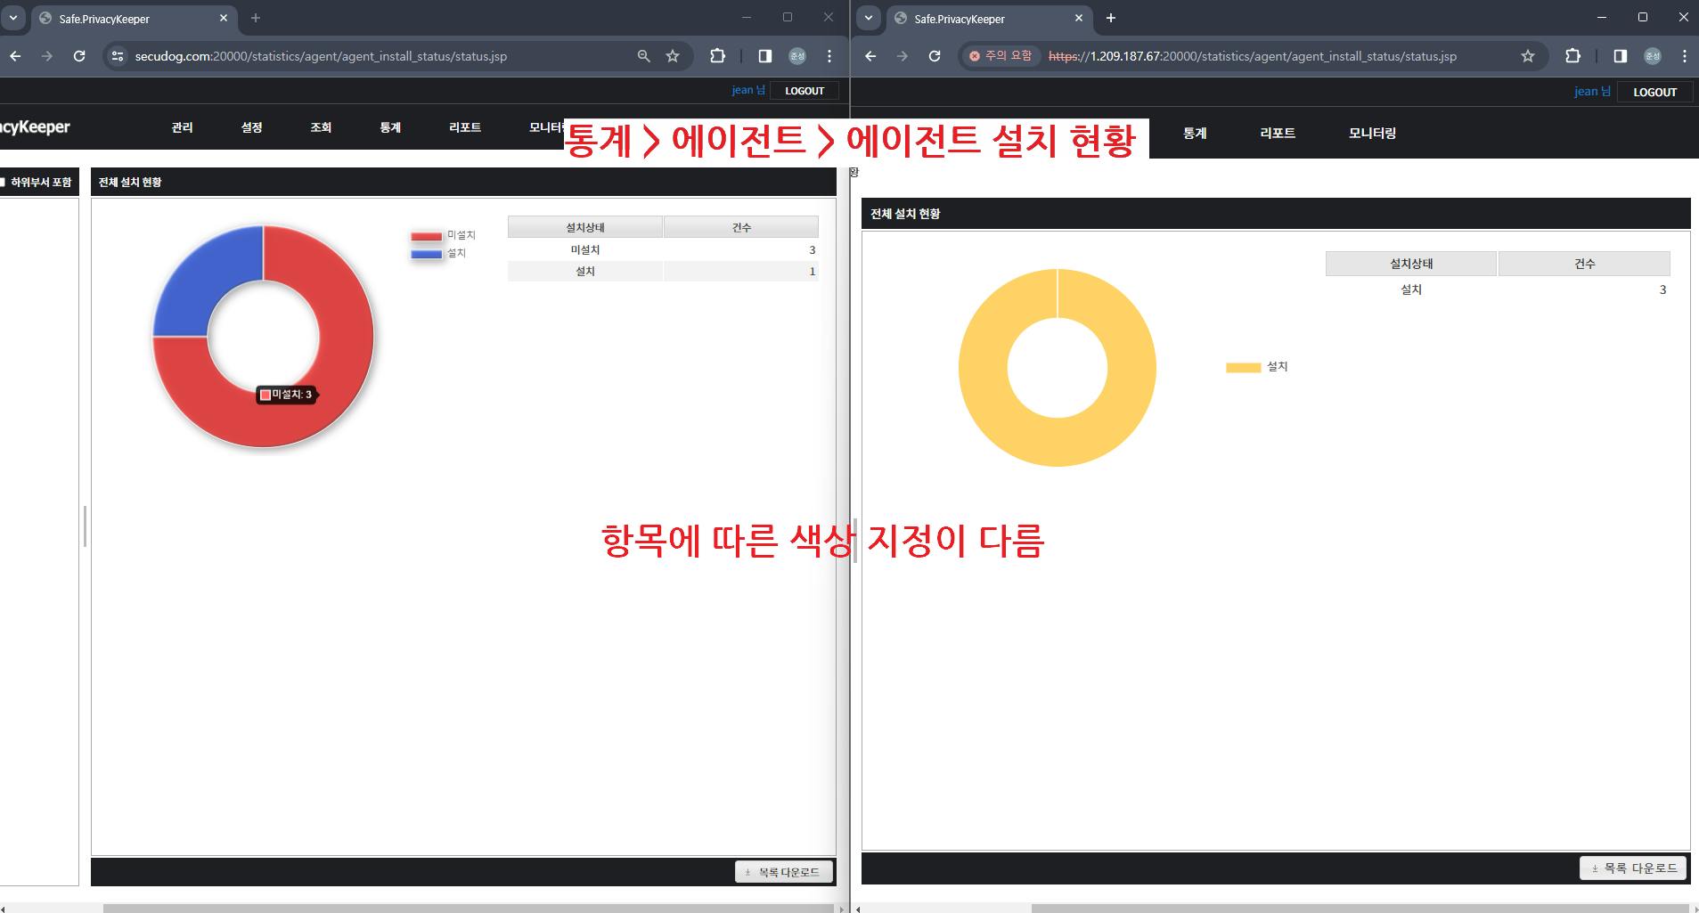
Task: Click the blue 설치 legend swatch in left chart
Action: 426,254
